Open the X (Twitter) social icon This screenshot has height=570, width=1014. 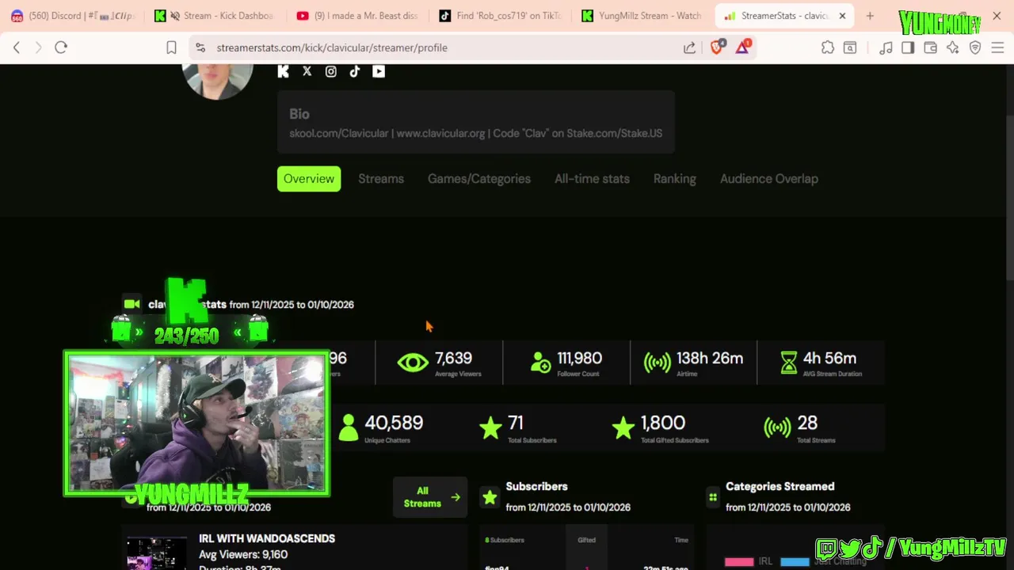click(x=307, y=71)
